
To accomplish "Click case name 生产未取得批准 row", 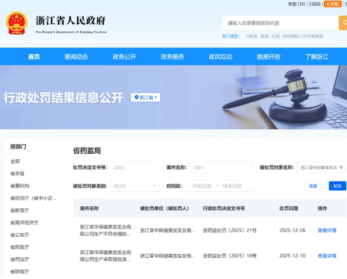I will pyautogui.click(x=105, y=256).
